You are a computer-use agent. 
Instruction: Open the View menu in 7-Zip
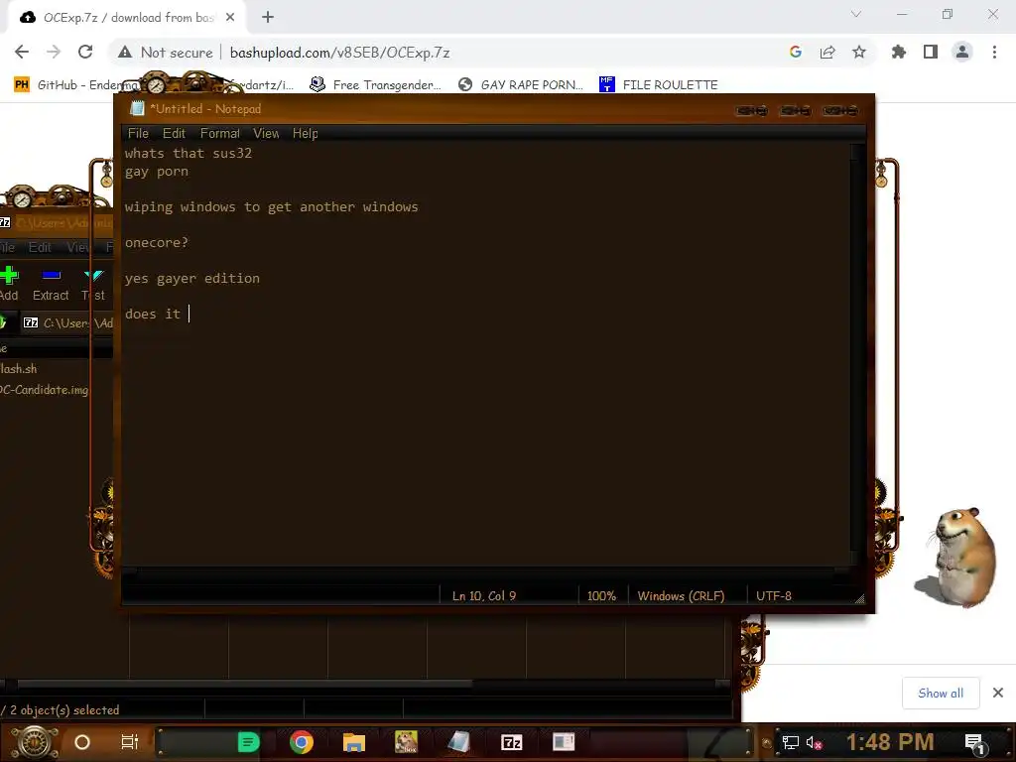78,247
